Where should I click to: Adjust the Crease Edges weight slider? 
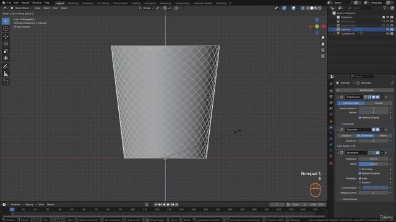click(x=376, y=187)
